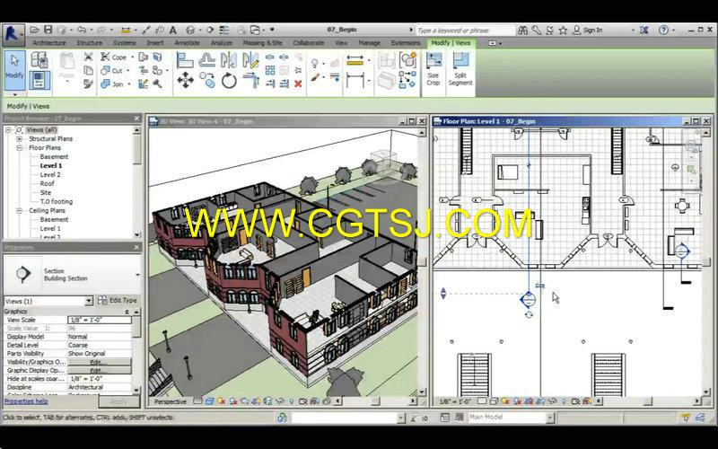Click the Hide in View lightbulb
This screenshot has width=718, height=449.
point(315,63)
